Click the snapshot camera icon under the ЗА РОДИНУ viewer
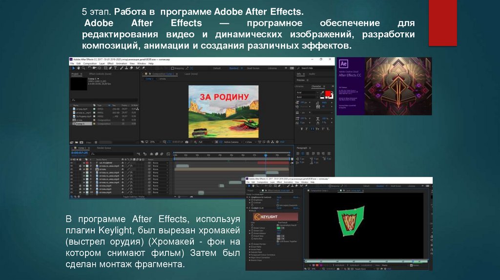Screen dimensions: 500x280 [x=187, y=142]
